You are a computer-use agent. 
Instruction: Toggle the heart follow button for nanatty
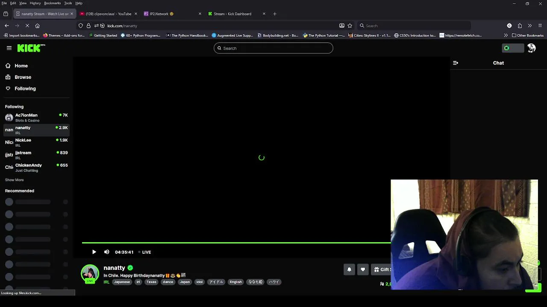pos(363,269)
